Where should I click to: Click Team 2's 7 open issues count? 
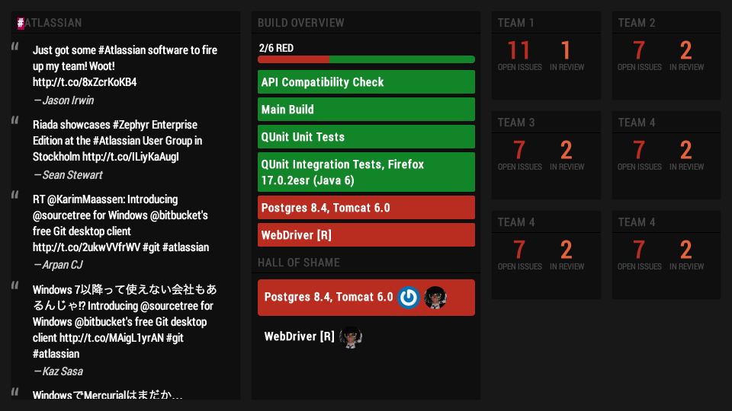point(639,50)
